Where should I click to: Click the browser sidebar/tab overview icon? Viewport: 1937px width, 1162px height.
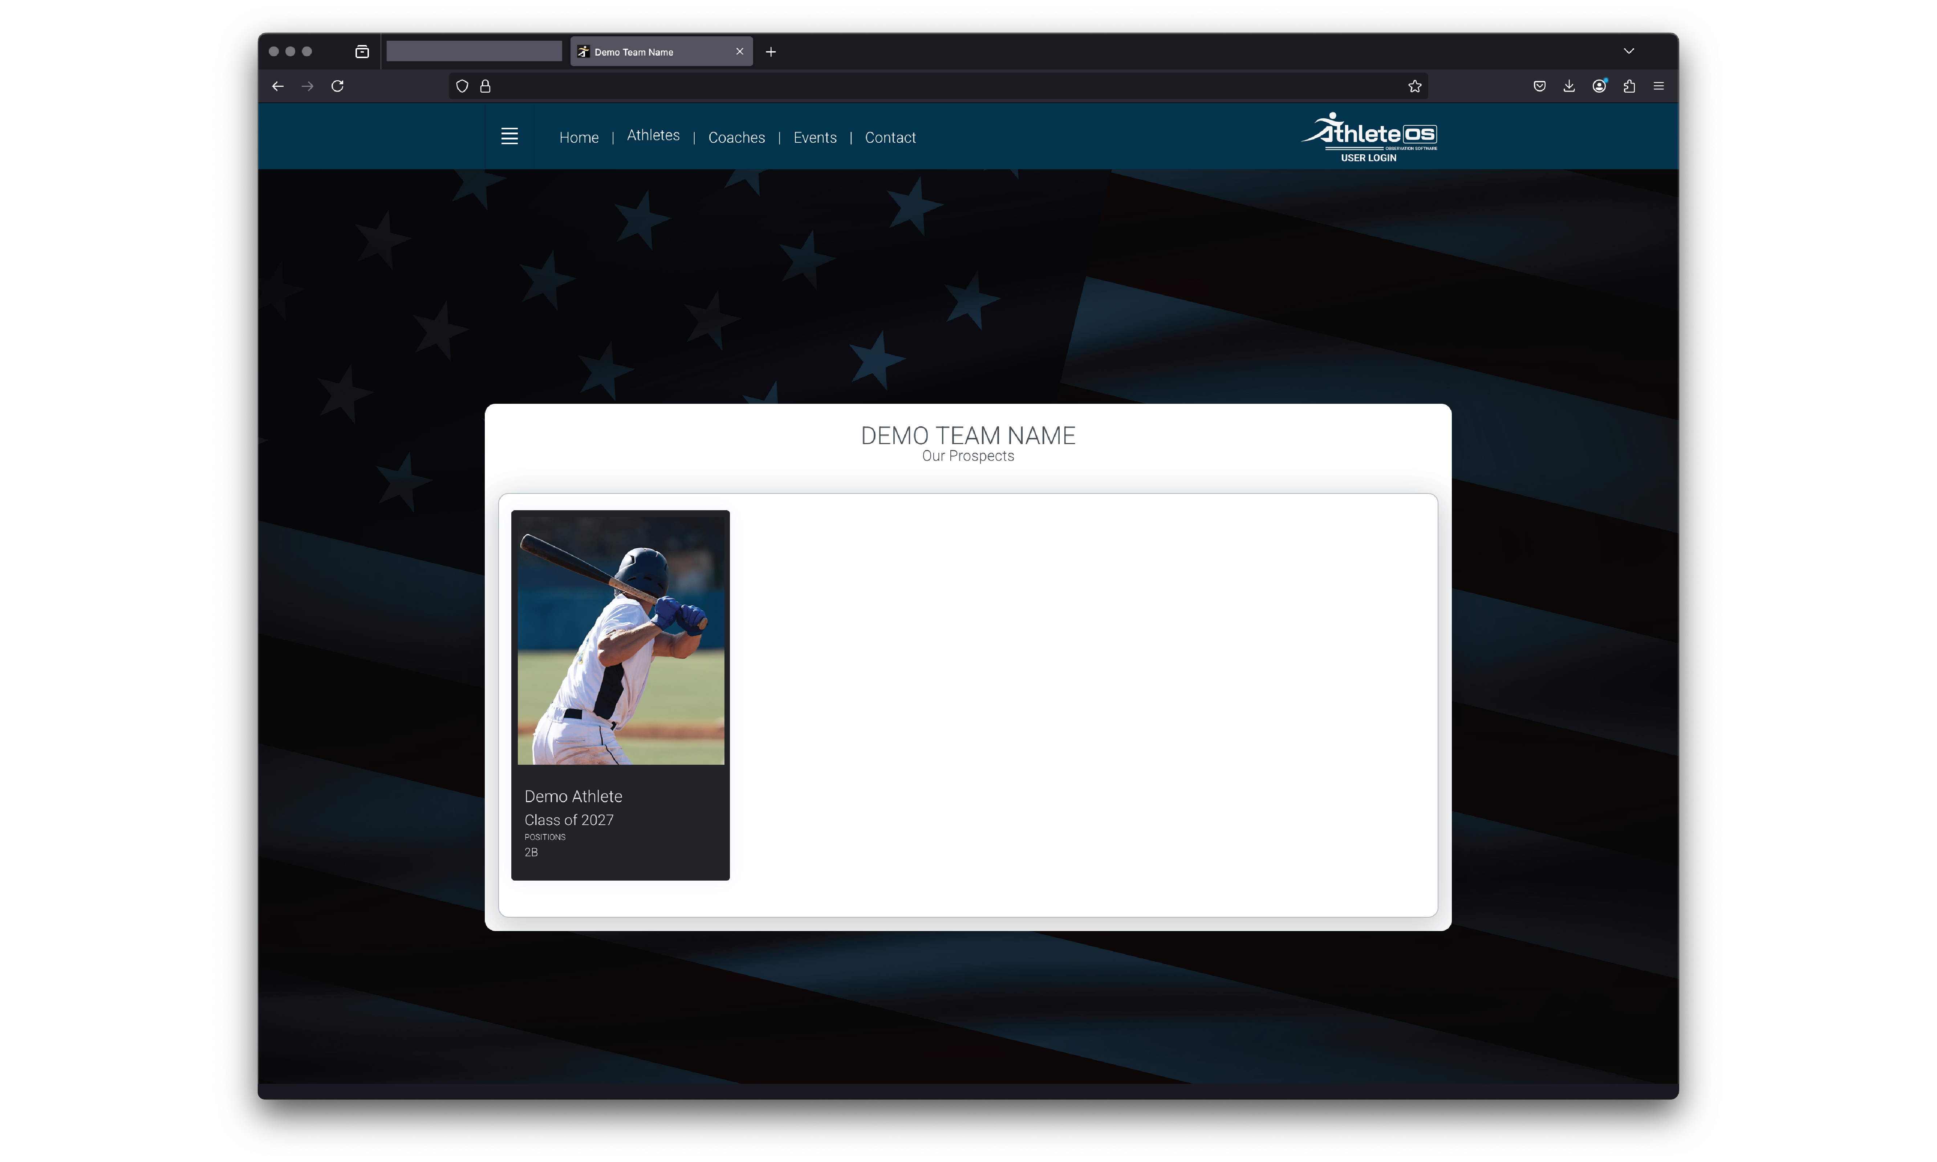point(362,52)
